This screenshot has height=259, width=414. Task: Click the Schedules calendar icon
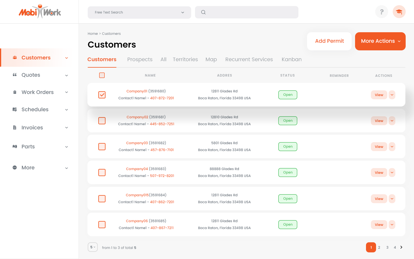pos(15,109)
